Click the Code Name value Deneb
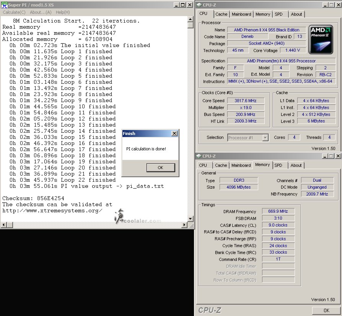 tap(248, 36)
